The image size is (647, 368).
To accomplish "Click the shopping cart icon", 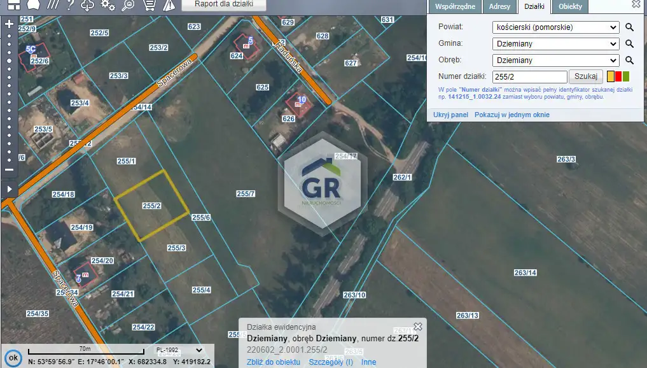I will click(149, 6).
